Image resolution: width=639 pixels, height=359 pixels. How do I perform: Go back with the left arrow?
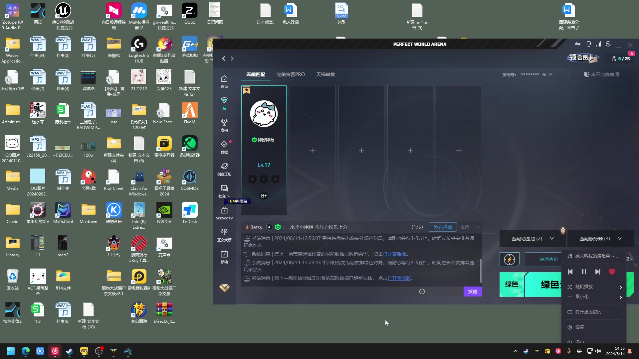click(224, 59)
